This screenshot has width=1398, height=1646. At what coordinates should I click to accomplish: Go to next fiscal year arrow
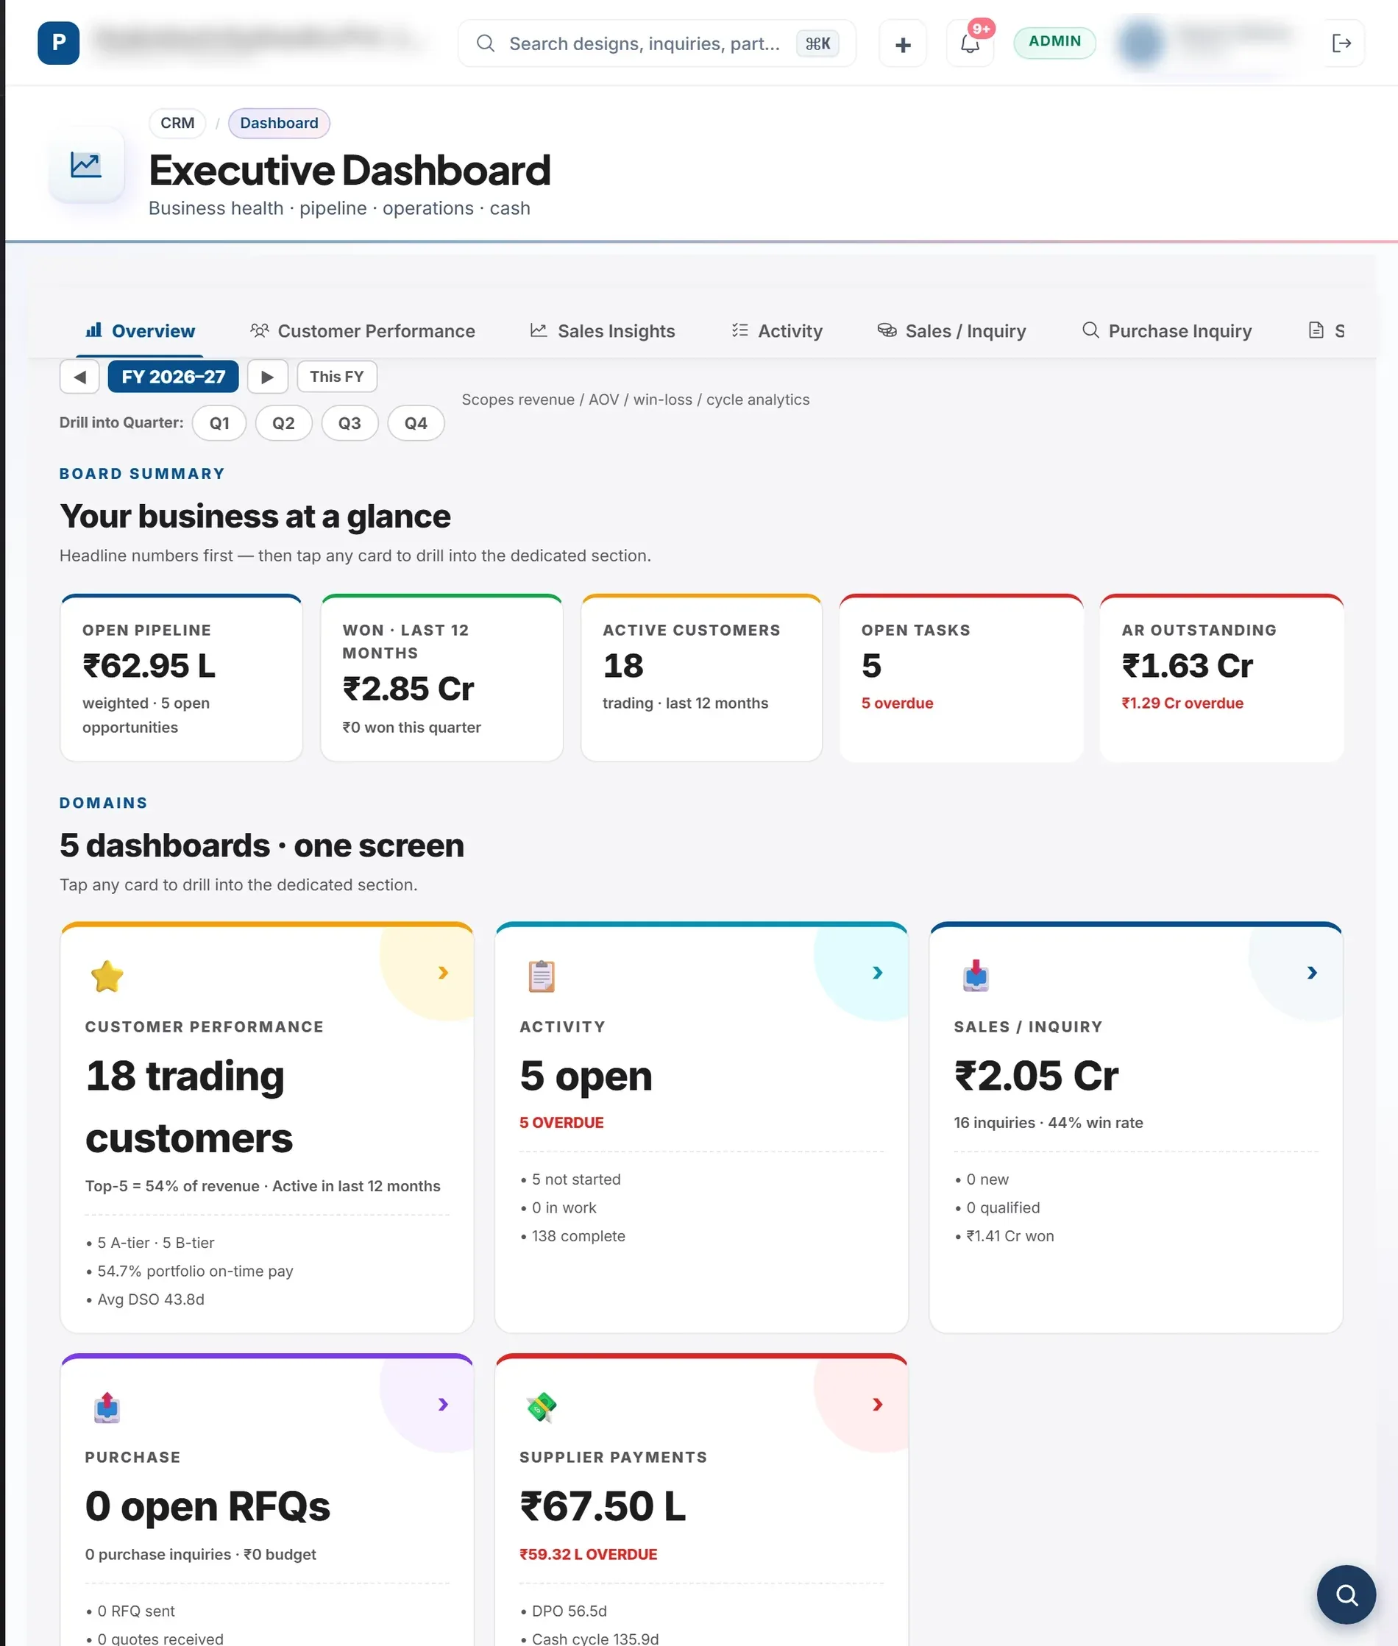pyautogui.click(x=267, y=377)
